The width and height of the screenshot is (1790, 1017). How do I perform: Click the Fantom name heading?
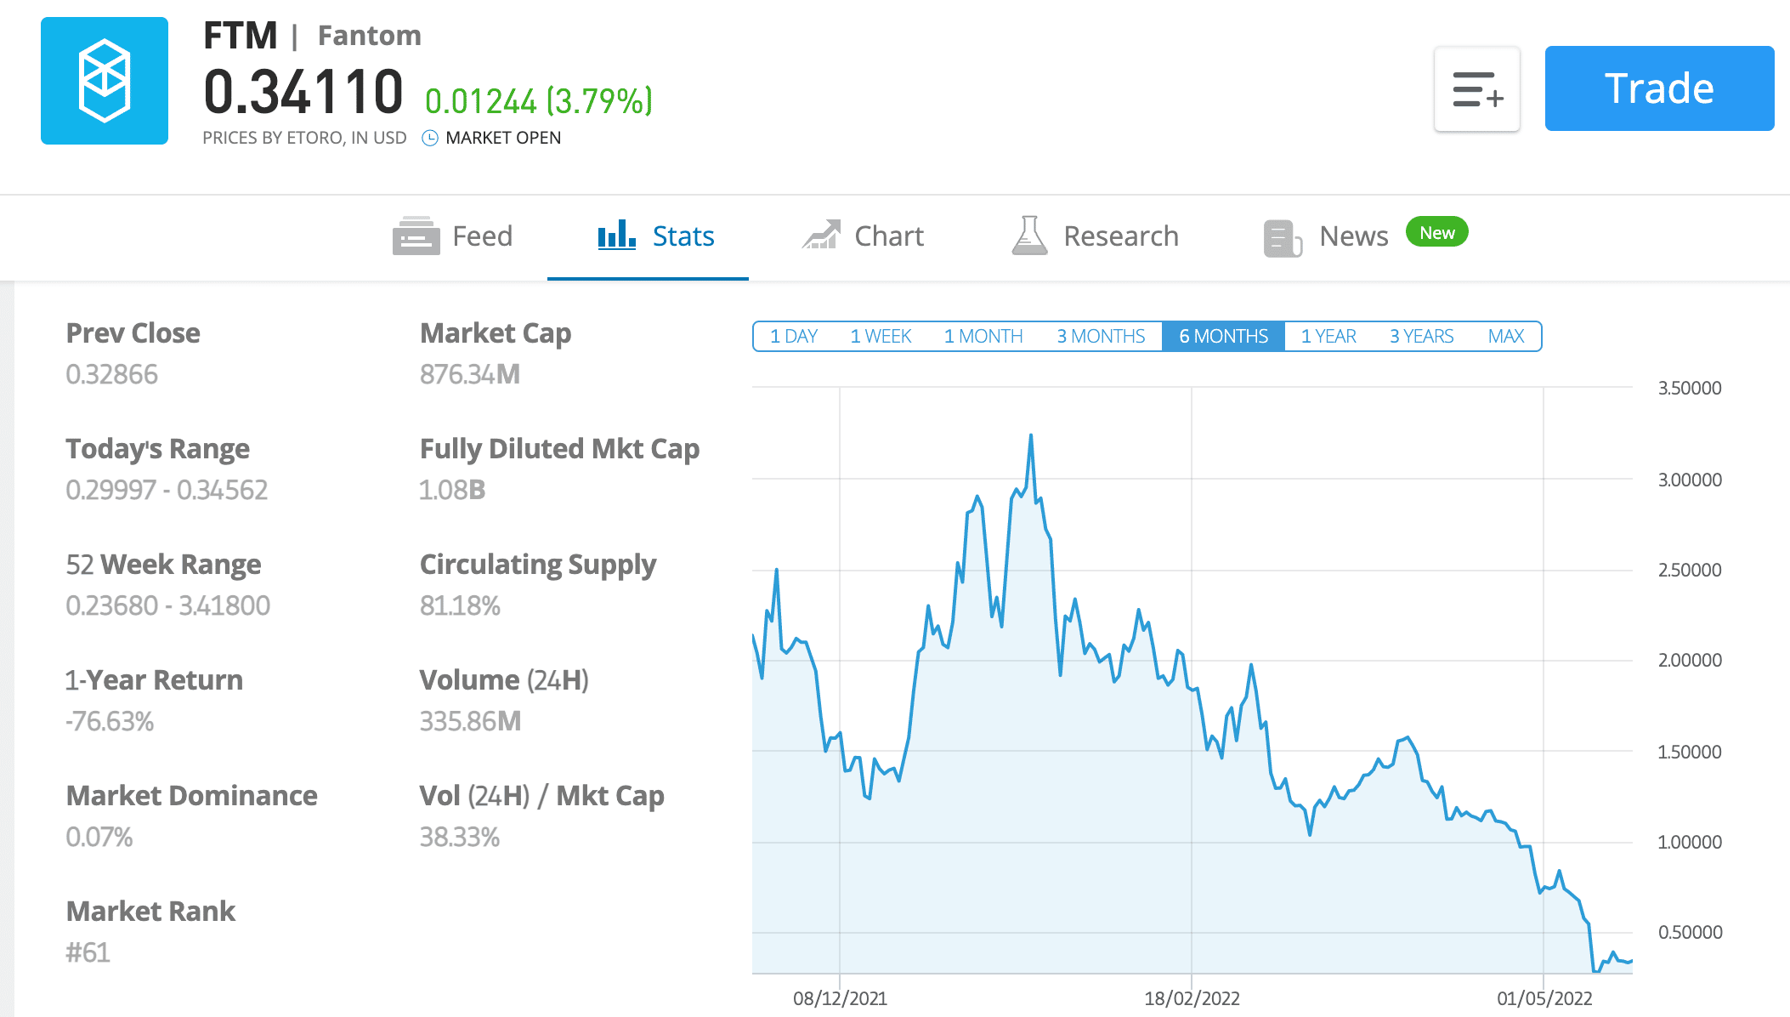tap(370, 36)
